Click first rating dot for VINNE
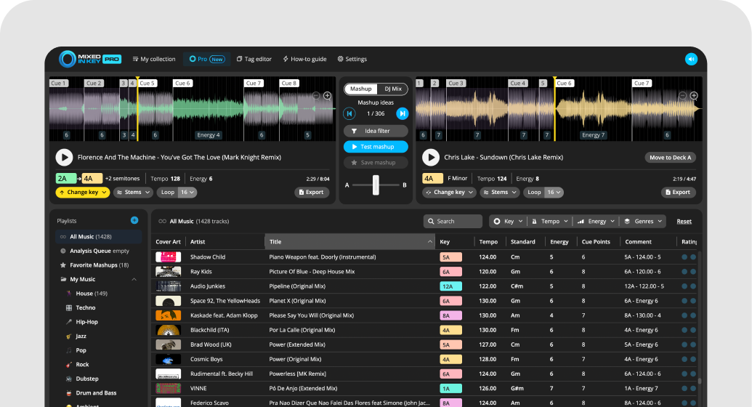 click(x=684, y=388)
